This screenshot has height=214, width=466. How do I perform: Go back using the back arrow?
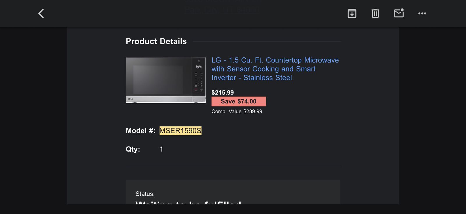pyautogui.click(x=41, y=13)
